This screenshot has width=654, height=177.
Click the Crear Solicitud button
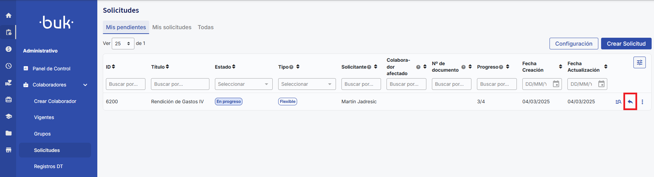click(626, 44)
